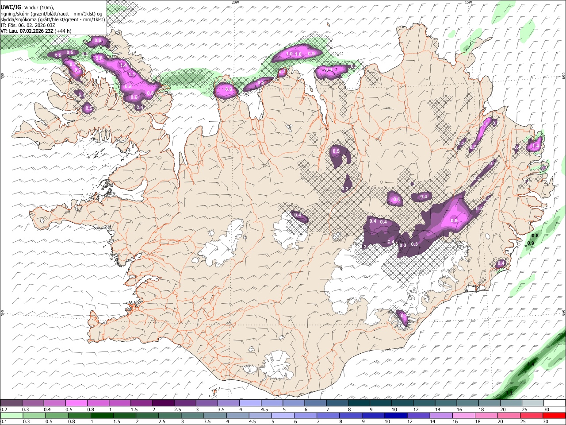
Task: Click the '(+44 h)' forecast offset text
Action: pyautogui.click(x=63, y=31)
